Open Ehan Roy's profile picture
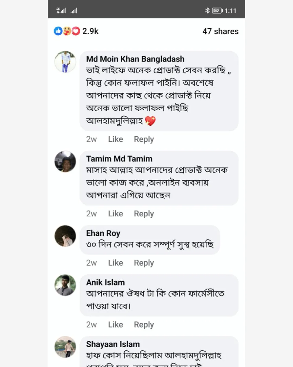 [x=65, y=236]
